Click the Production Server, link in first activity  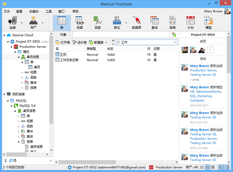(x=204, y=70)
